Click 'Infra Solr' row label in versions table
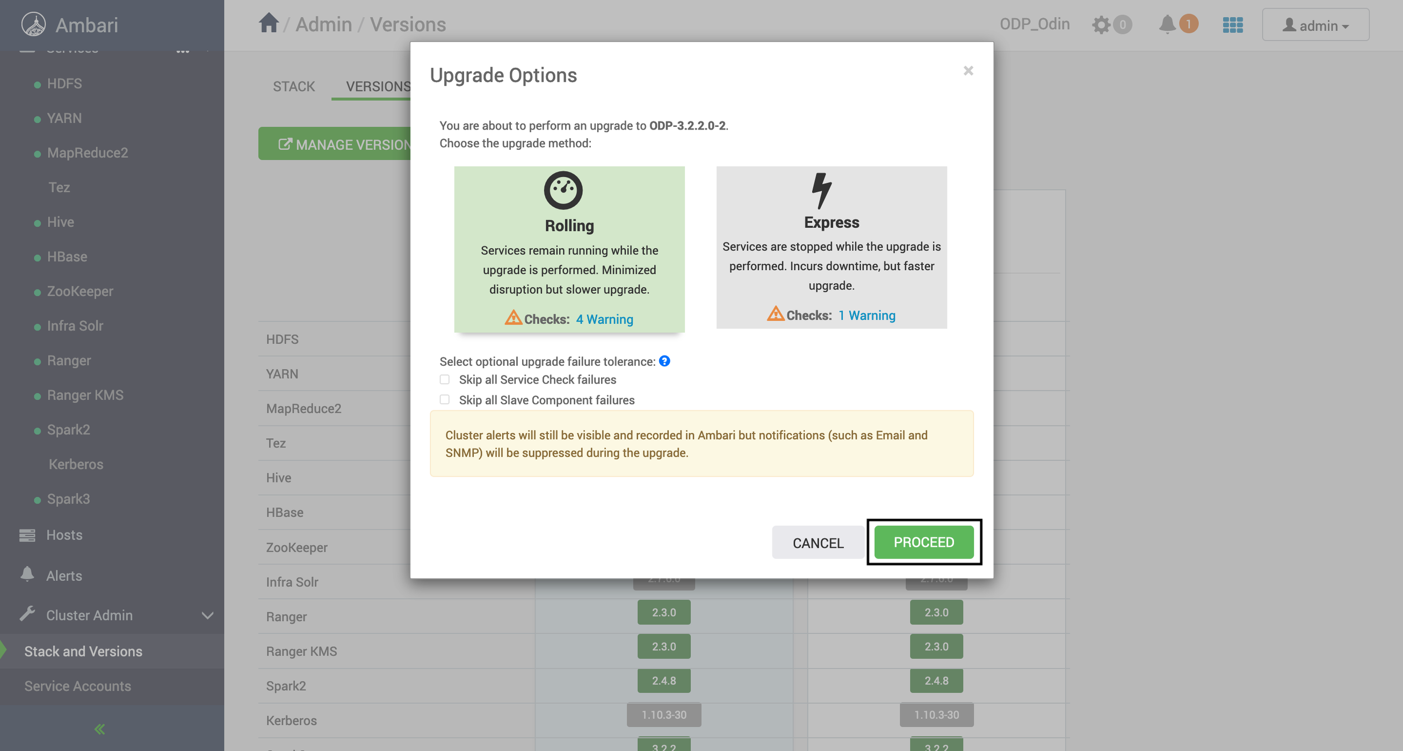Image resolution: width=1403 pixels, height=751 pixels. click(x=293, y=582)
